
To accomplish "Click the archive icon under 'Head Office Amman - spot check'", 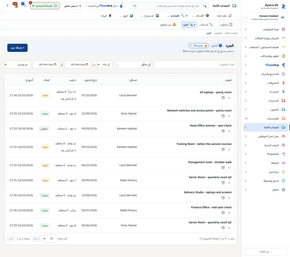I will pyautogui.click(x=223, y=131).
